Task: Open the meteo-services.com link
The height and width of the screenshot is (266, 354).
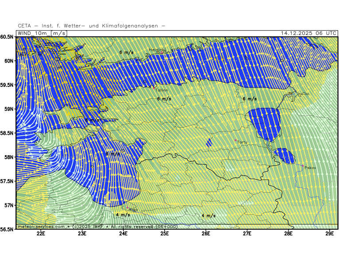Action: click(41, 227)
